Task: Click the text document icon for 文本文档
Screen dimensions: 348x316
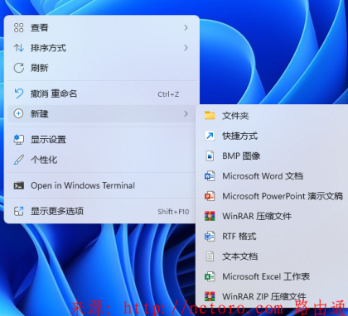Action: point(210,256)
